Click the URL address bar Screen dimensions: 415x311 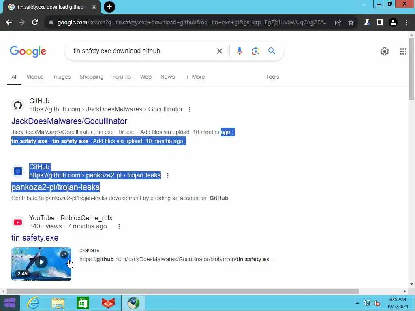pyautogui.click(x=193, y=23)
